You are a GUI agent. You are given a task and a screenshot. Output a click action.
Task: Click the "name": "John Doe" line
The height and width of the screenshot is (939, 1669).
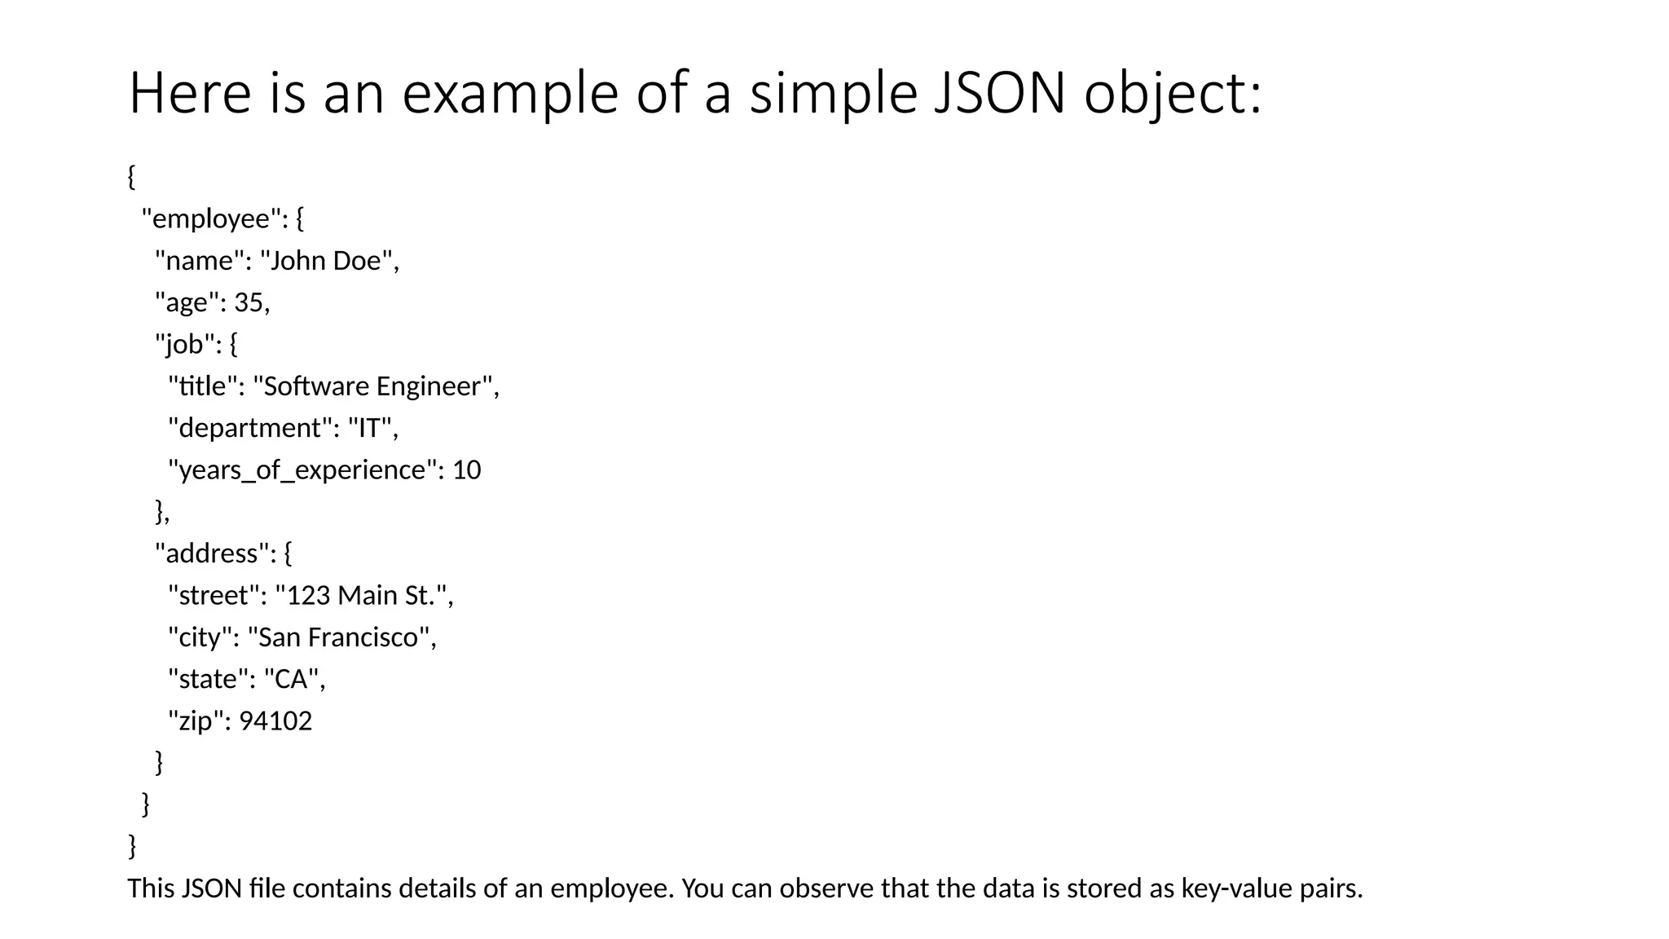coord(277,261)
